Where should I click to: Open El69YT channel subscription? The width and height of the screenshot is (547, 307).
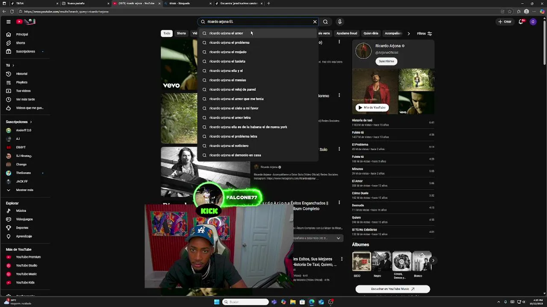(21, 148)
